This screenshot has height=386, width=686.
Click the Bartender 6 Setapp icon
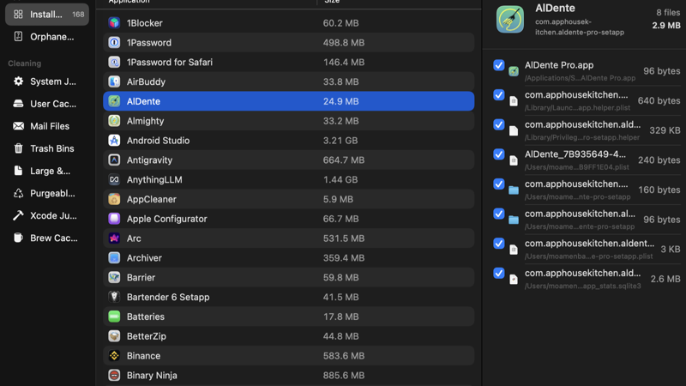click(114, 297)
